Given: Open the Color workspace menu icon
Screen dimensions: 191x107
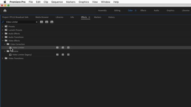Looking at the screenshot, I should point(135,11).
